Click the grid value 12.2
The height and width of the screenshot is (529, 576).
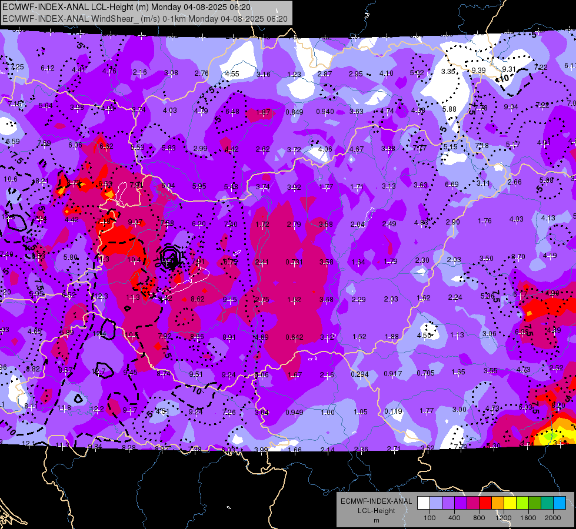tap(96, 409)
